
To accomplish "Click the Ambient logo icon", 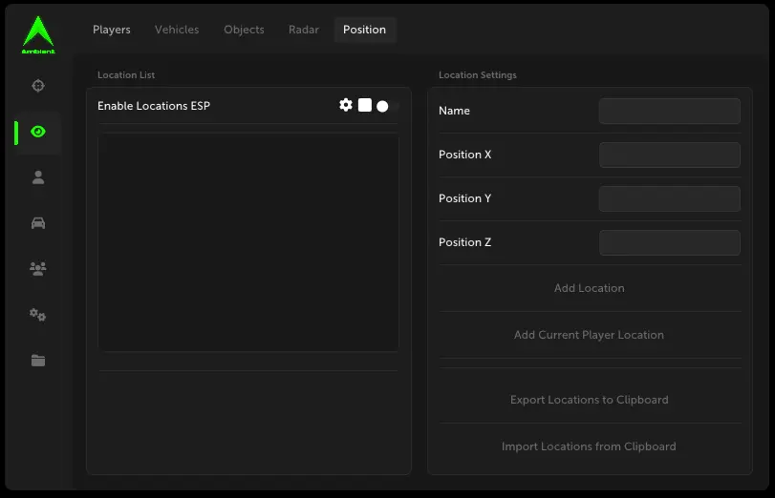I will (38, 34).
